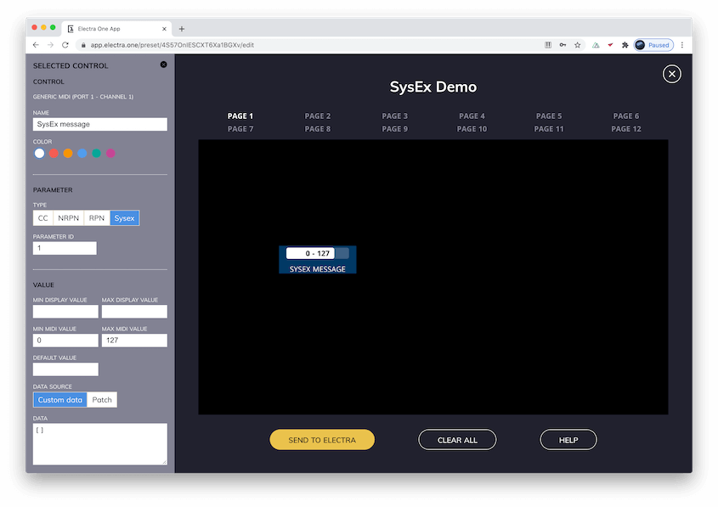Click the browser back arrow
This screenshot has width=718, height=507.
(36, 45)
